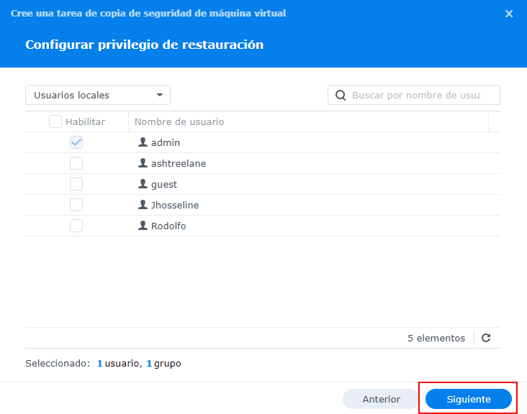Click the user icon next to admin
The width and height of the screenshot is (527, 414).
coord(143,142)
